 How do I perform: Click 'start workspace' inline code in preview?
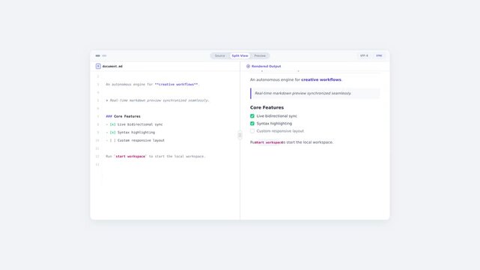click(269, 142)
